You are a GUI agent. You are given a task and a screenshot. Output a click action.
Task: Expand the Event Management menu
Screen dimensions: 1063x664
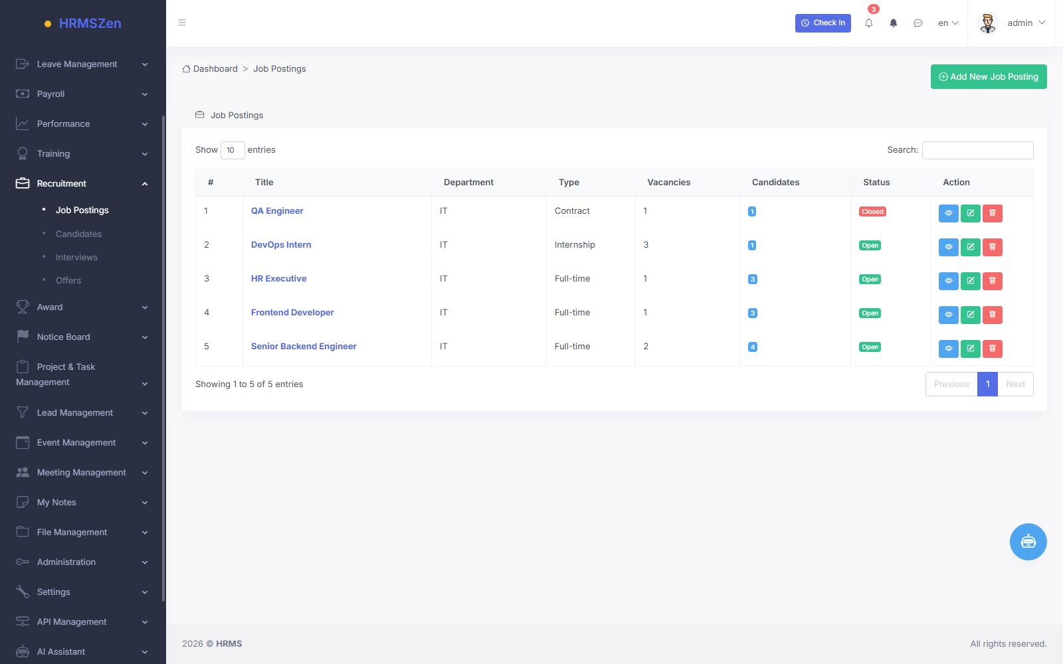pos(83,443)
